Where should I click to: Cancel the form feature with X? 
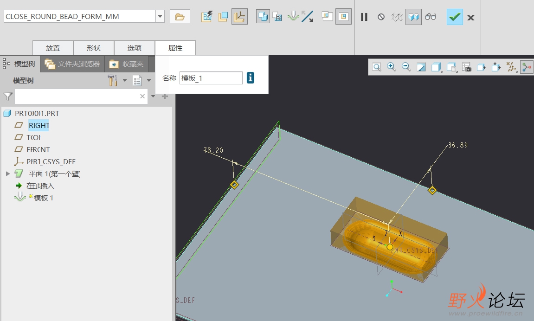pos(470,17)
